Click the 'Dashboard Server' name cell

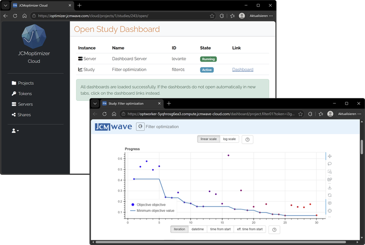pyautogui.click(x=129, y=59)
